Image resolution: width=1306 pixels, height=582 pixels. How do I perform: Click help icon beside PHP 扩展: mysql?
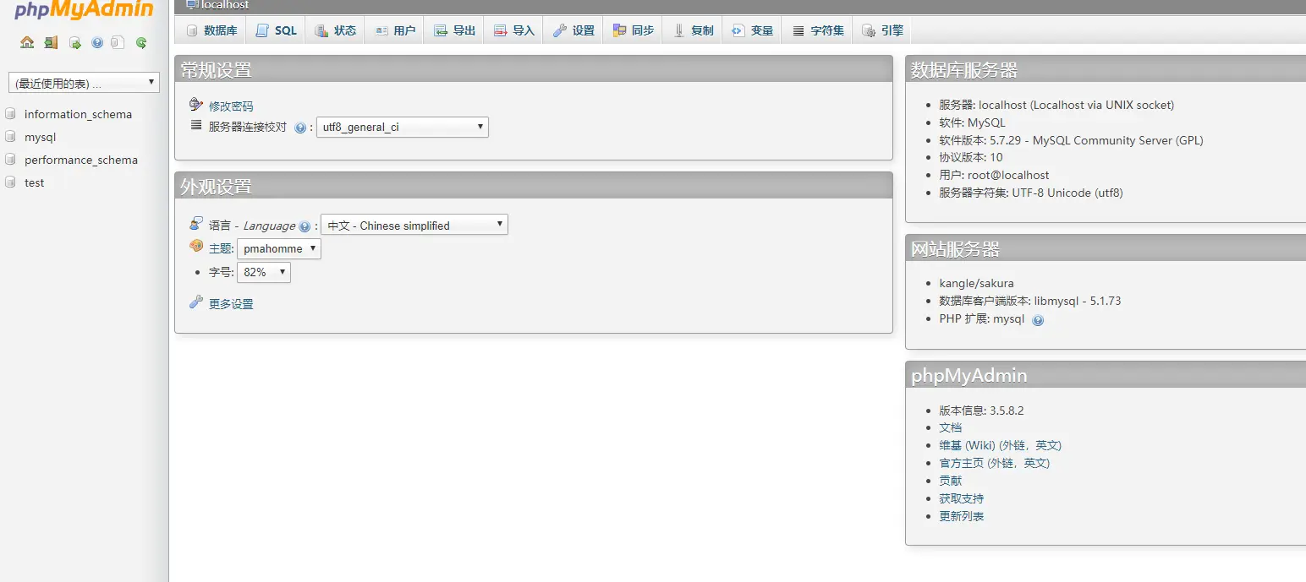tap(1038, 320)
